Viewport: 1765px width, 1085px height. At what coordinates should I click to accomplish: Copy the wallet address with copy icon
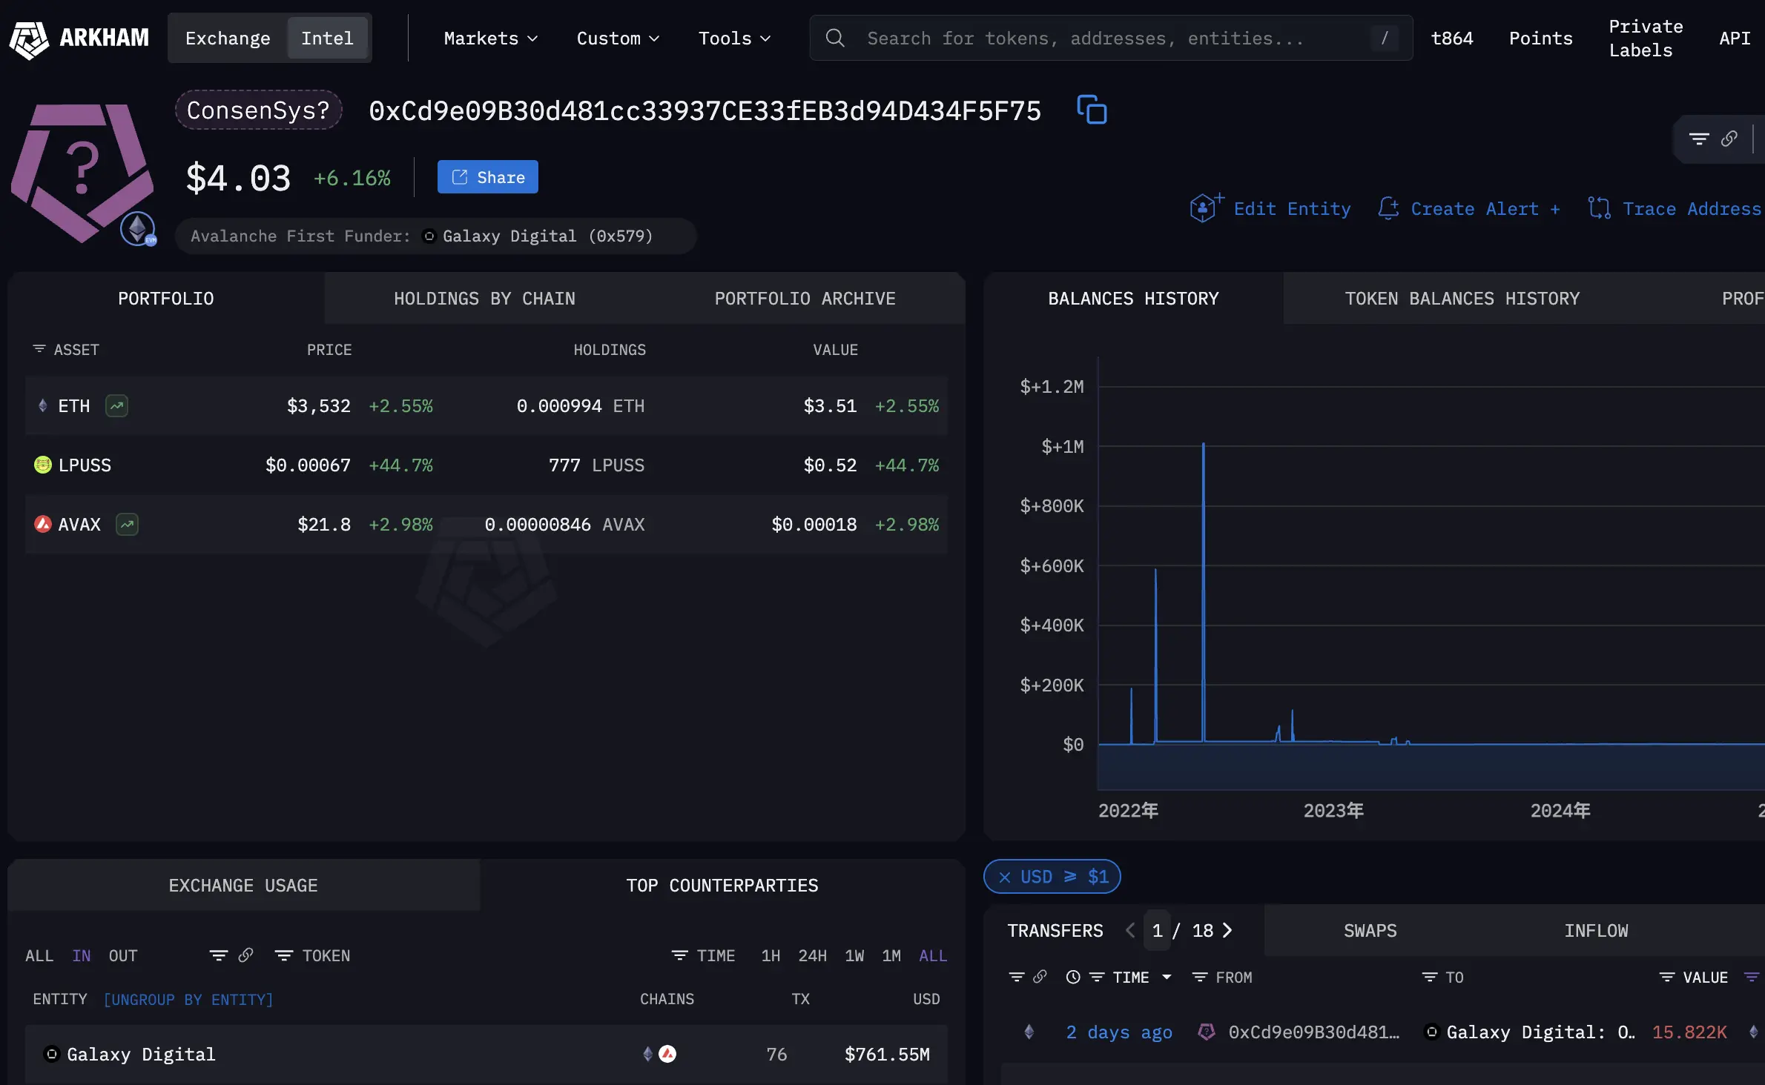1092,110
